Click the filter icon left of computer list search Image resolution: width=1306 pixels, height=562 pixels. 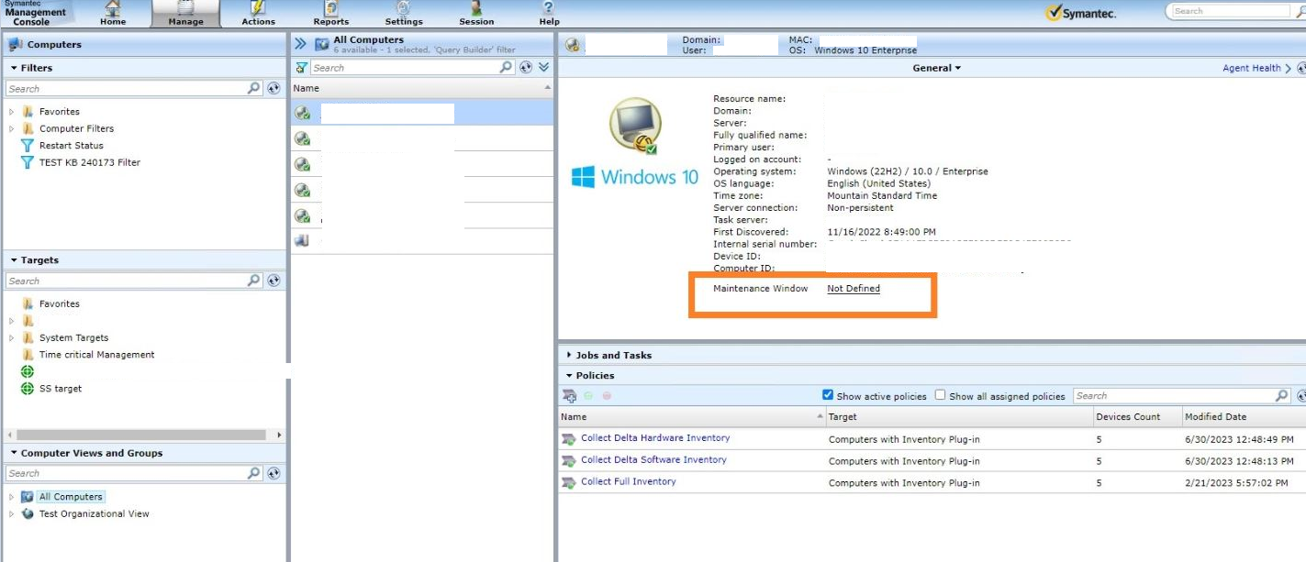click(301, 68)
